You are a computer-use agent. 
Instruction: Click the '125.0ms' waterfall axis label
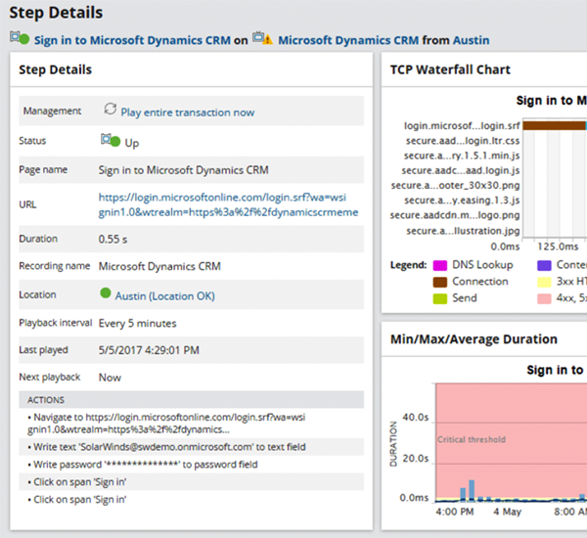tap(558, 247)
